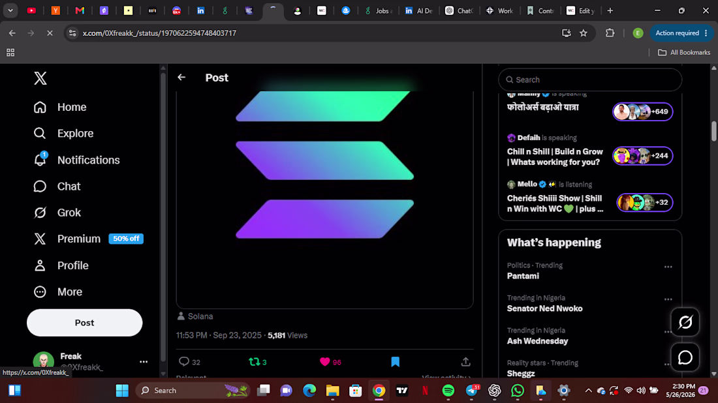718x403 pixels.
Task: Click the X logo in sidebar
Action: [40, 79]
